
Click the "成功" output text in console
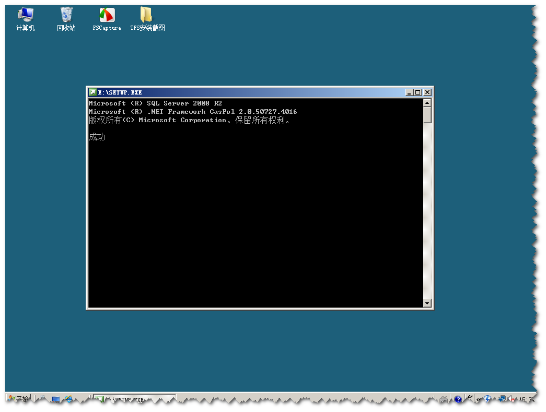(97, 137)
